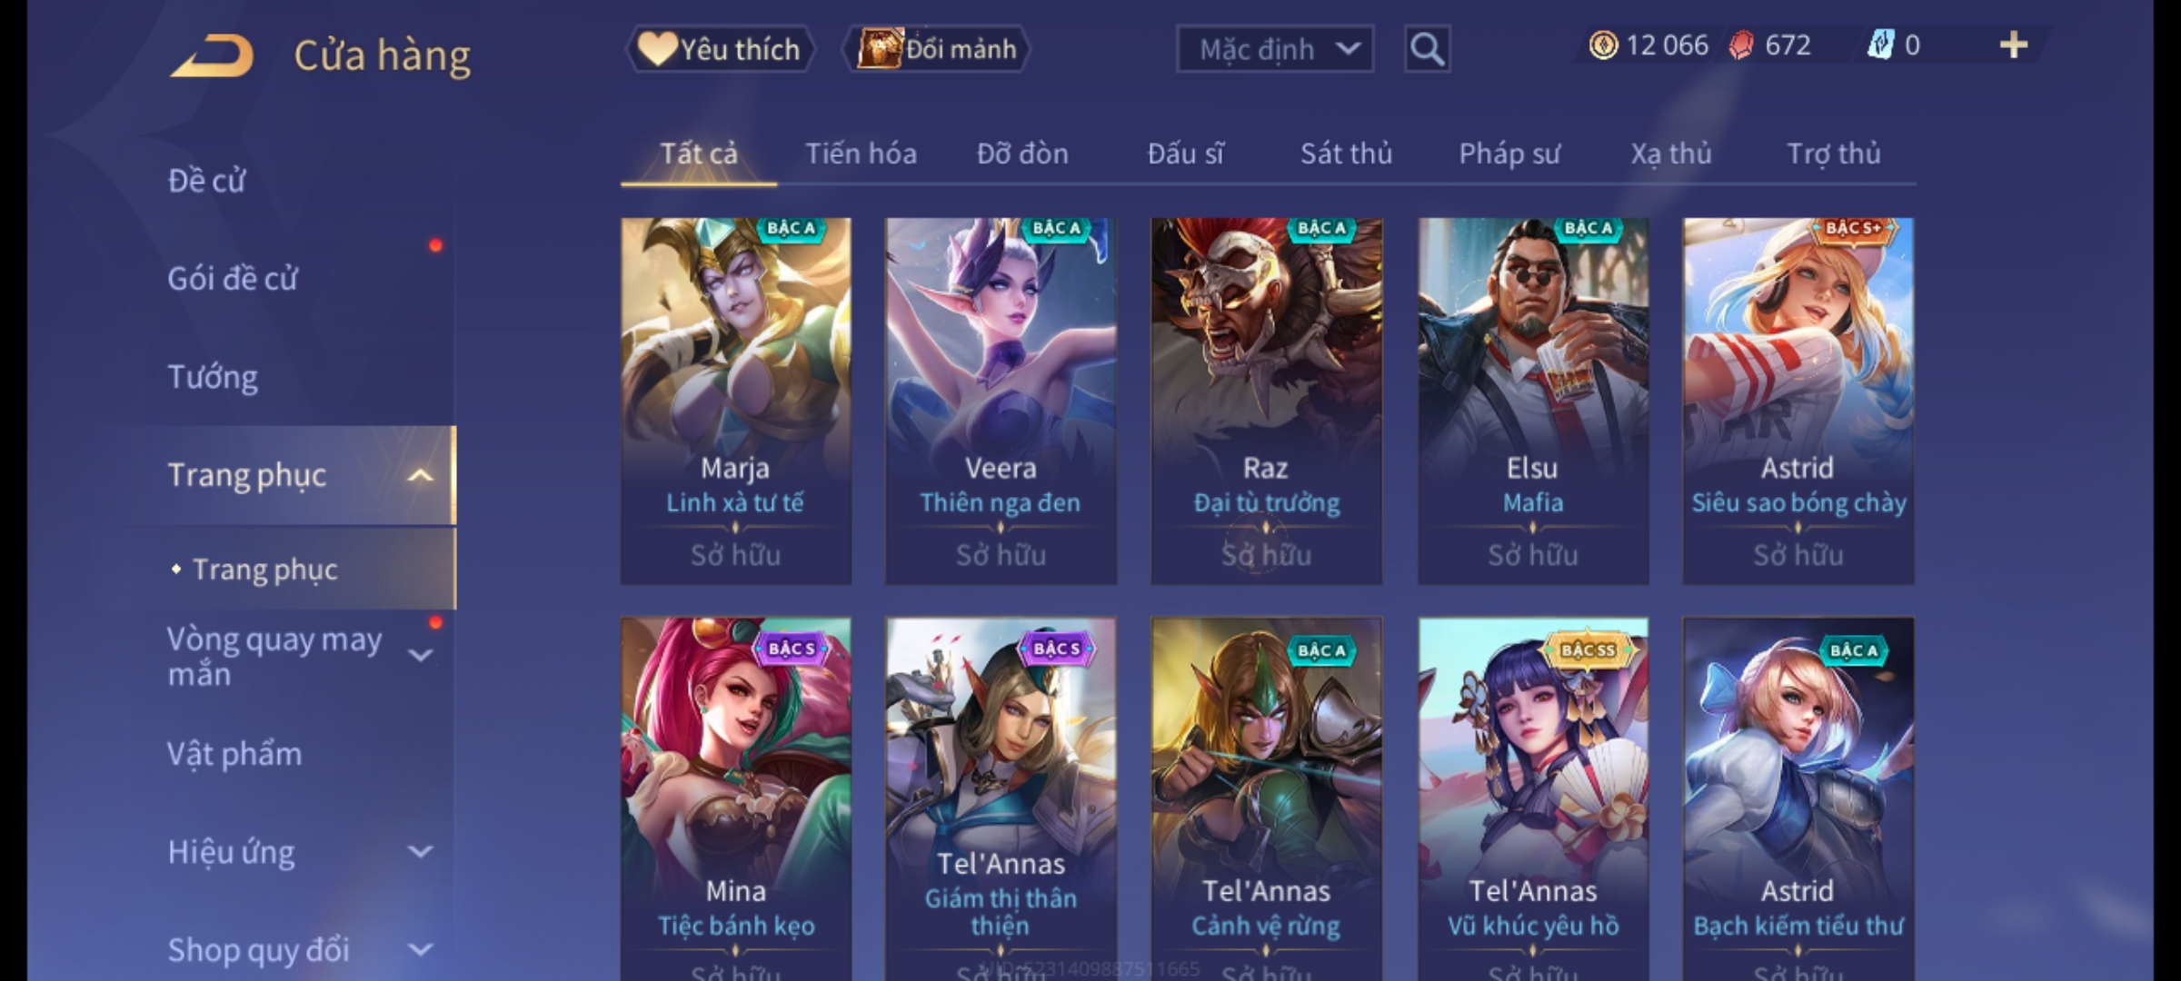Open the Mặc định sort dropdown
Screen dimensions: 2181x981
coord(1275,49)
